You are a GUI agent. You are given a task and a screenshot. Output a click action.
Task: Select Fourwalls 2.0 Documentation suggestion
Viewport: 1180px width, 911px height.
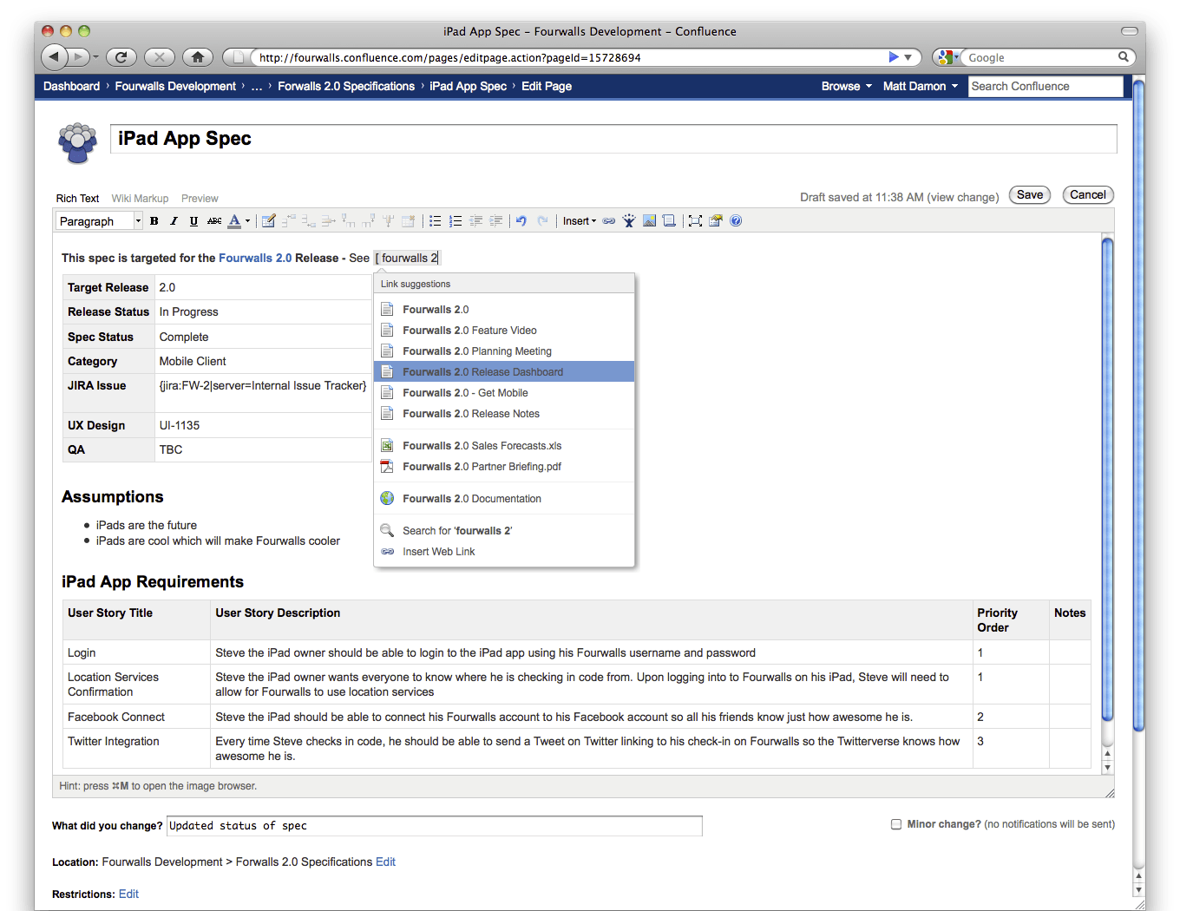click(x=504, y=499)
